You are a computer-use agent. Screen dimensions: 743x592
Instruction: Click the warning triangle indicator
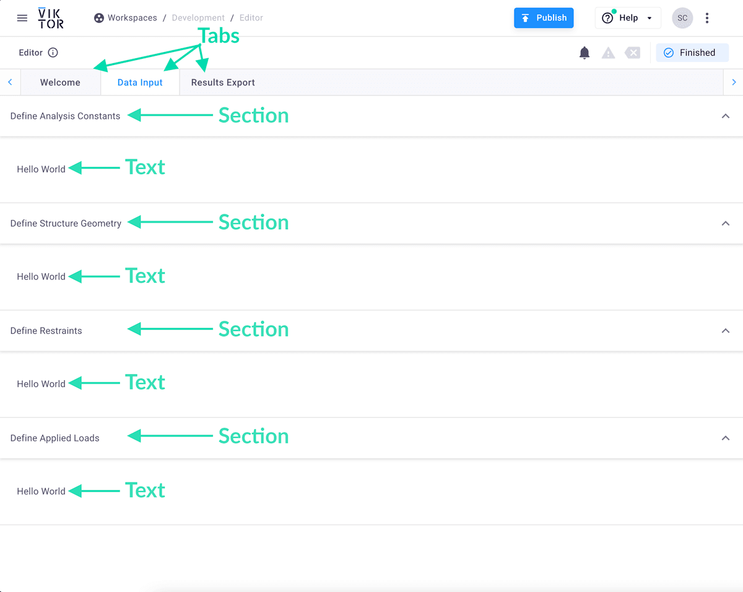tap(608, 53)
